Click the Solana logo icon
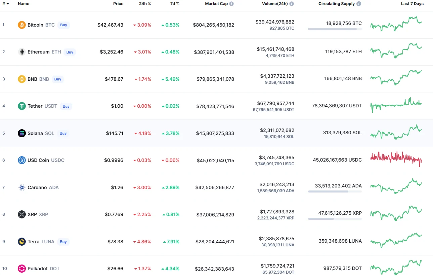This screenshot has width=433, height=279. (x=22, y=133)
